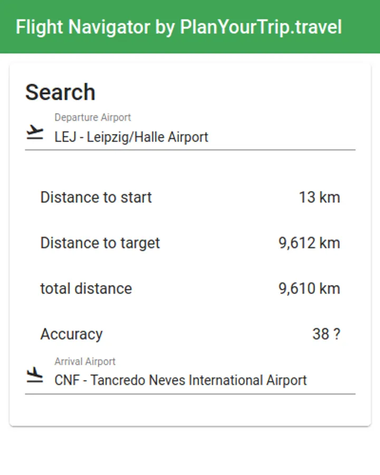
Task: Select the 'total distance' label
Action: (86, 289)
